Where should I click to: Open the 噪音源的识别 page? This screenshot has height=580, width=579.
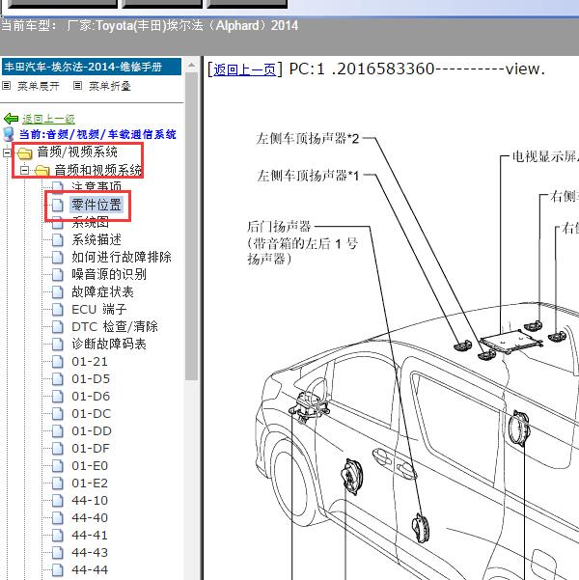coord(109,274)
